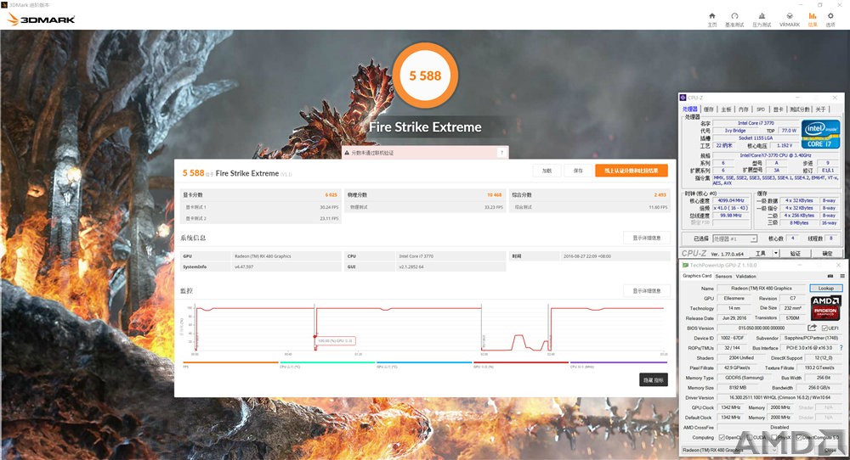The height and width of the screenshot is (460, 850).
Task: Toggle the PhysX checkbox in GPU-Z
Action: click(x=774, y=437)
